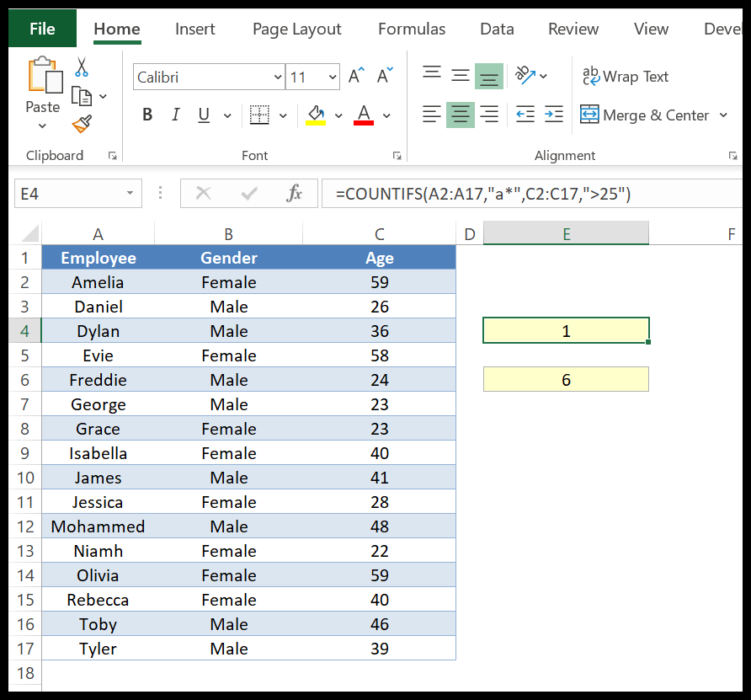Toggle center alignment on cell E4

click(x=460, y=115)
